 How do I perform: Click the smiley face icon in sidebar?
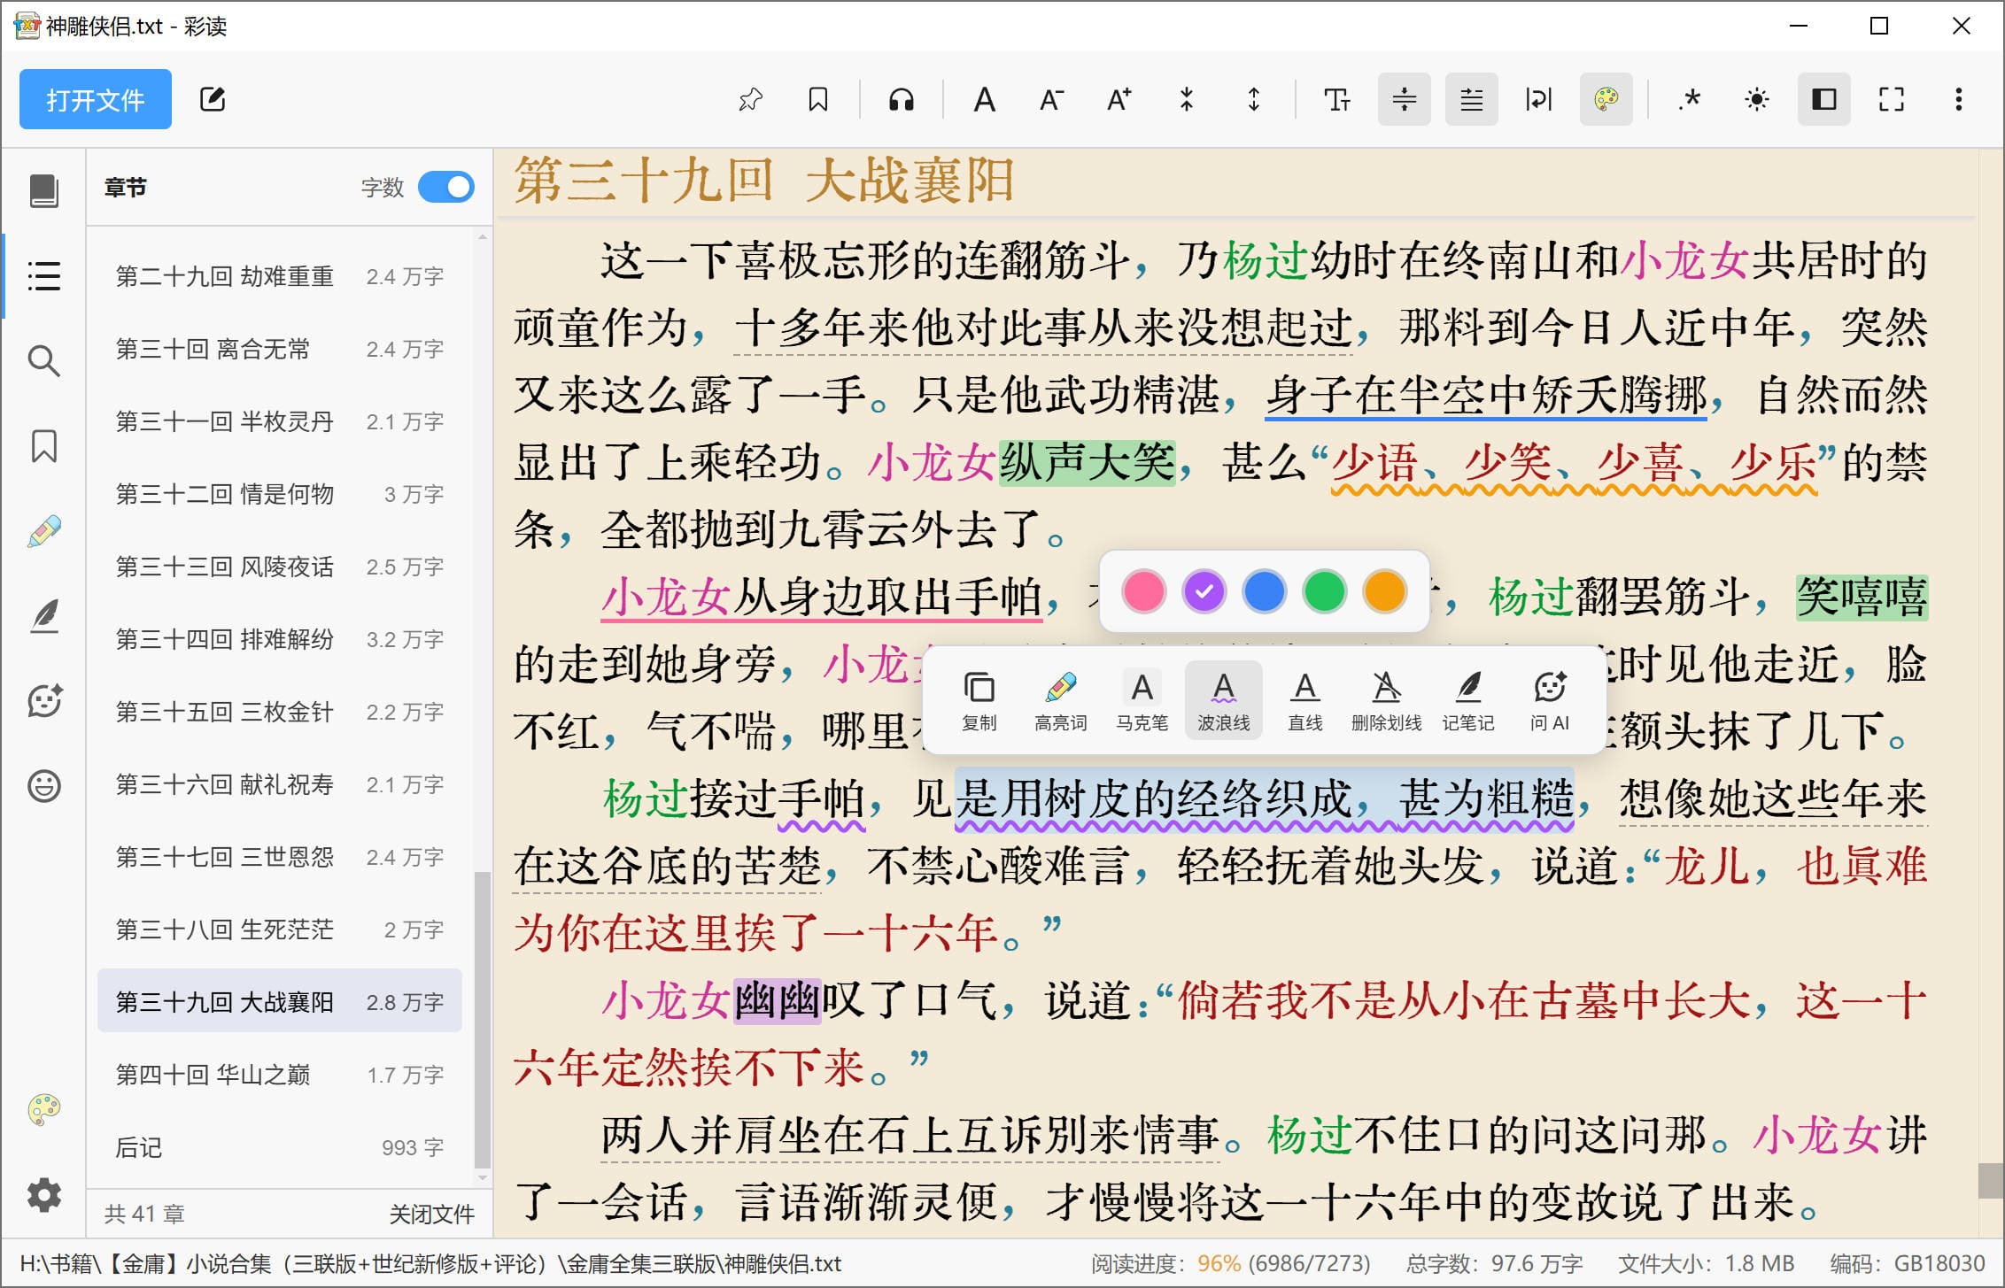click(x=44, y=786)
